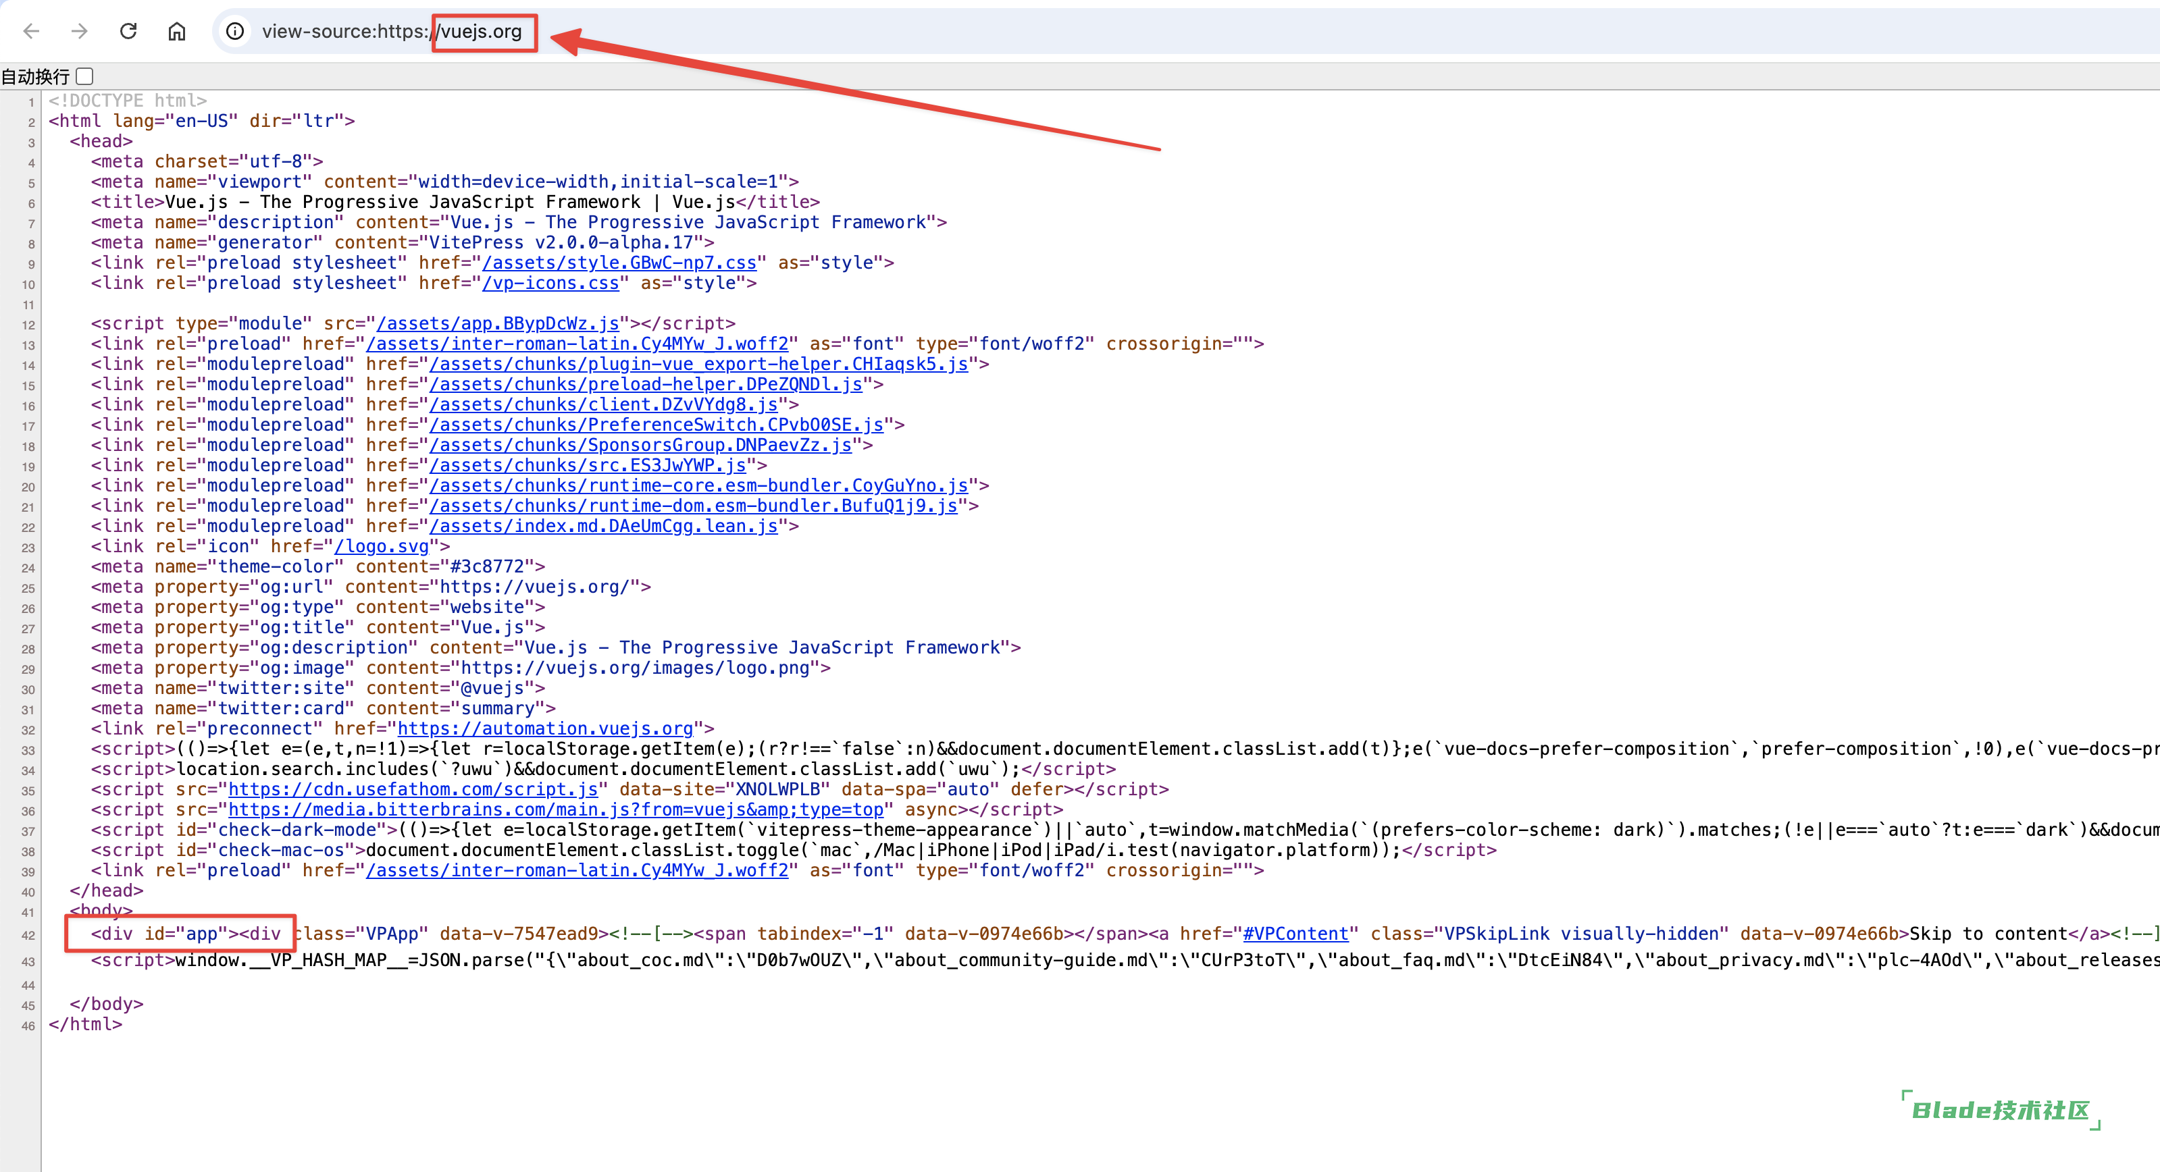Click the closing </html> tag
The height and width of the screenshot is (1172, 2160).
[x=86, y=1023]
